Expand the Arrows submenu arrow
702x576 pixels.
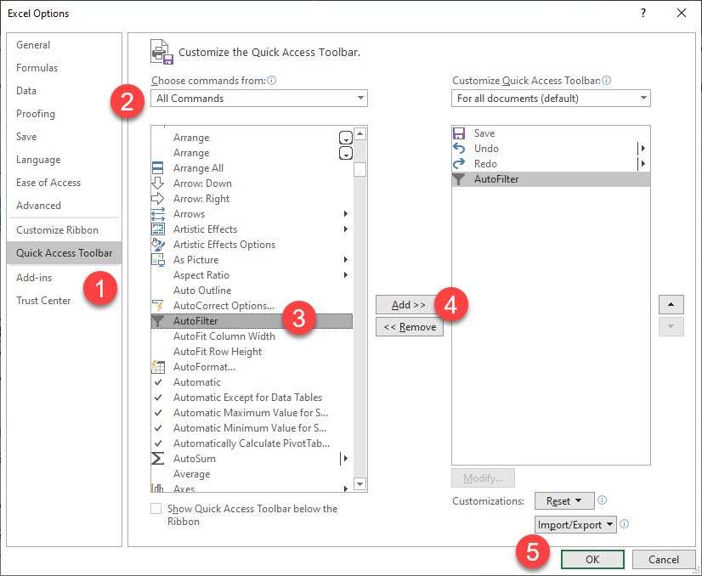click(346, 214)
